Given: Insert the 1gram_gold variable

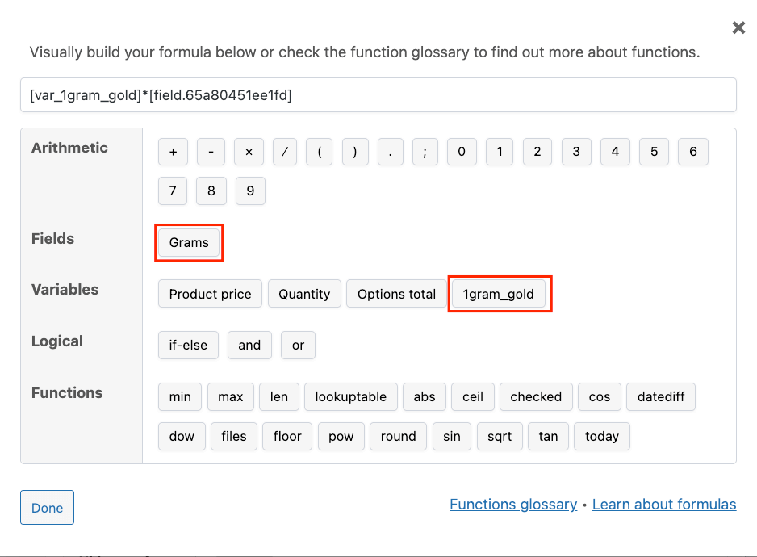Looking at the screenshot, I should pyautogui.click(x=498, y=295).
